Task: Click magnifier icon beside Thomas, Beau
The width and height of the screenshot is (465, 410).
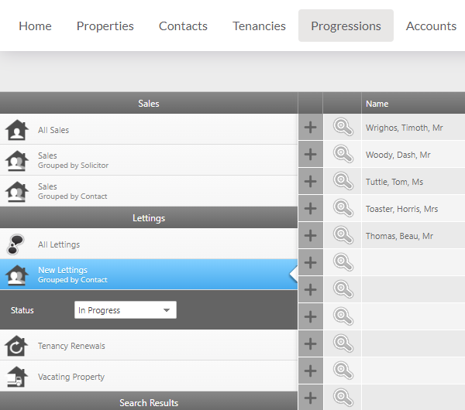Action: (343, 236)
